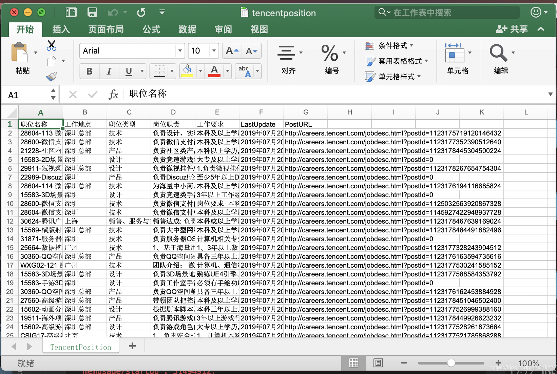Click the magnifier editing icon 编辑
Image resolution: width=557 pixels, height=374 pixels.
tap(498, 53)
